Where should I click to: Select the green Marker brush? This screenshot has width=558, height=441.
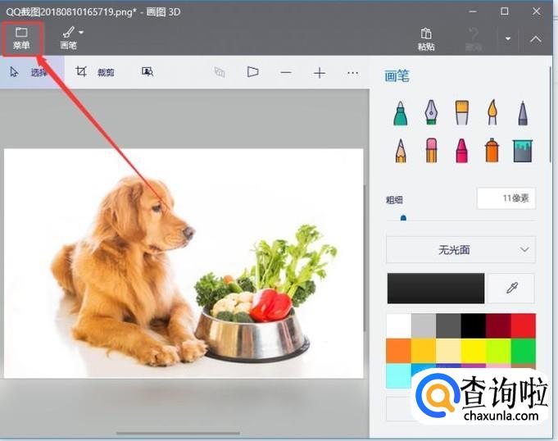click(x=400, y=113)
